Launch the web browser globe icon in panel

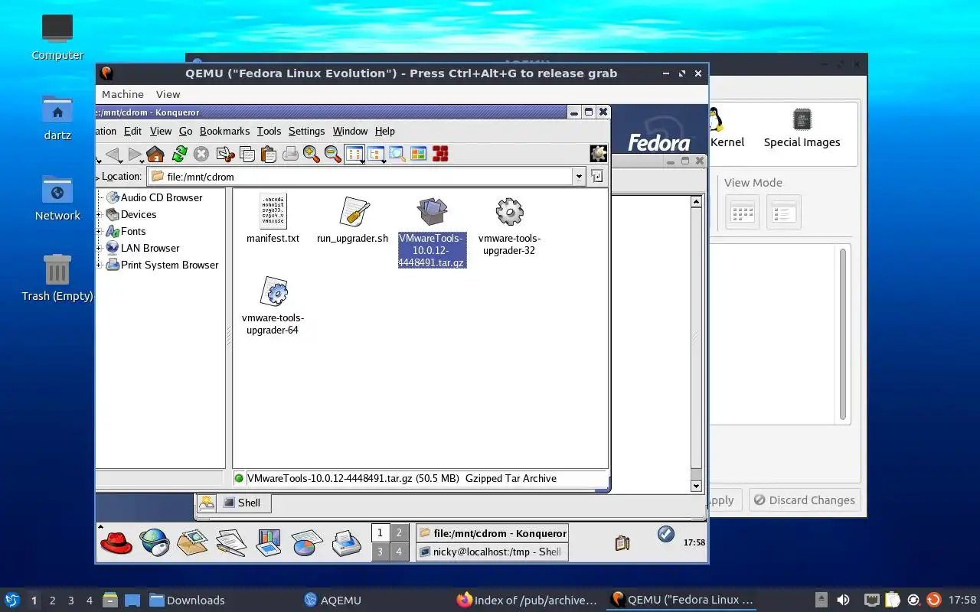coord(154,542)
